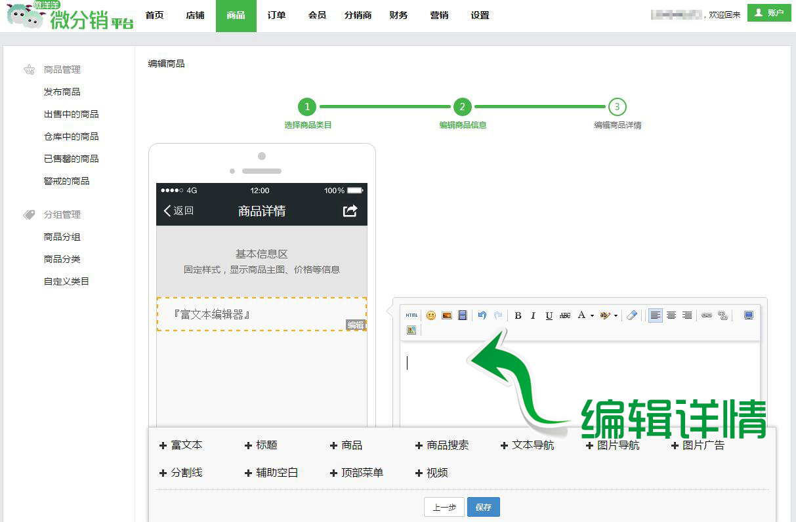The height and width of the screenshot is (522, 796).
Task: Open the 账户 account dropdown
Action: tap(769, 13)
